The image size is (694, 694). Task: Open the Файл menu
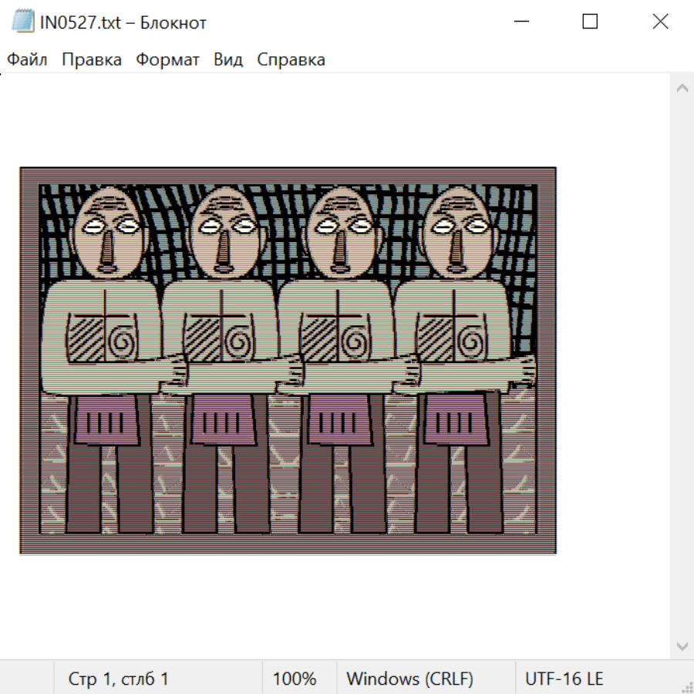coord(27,60)
